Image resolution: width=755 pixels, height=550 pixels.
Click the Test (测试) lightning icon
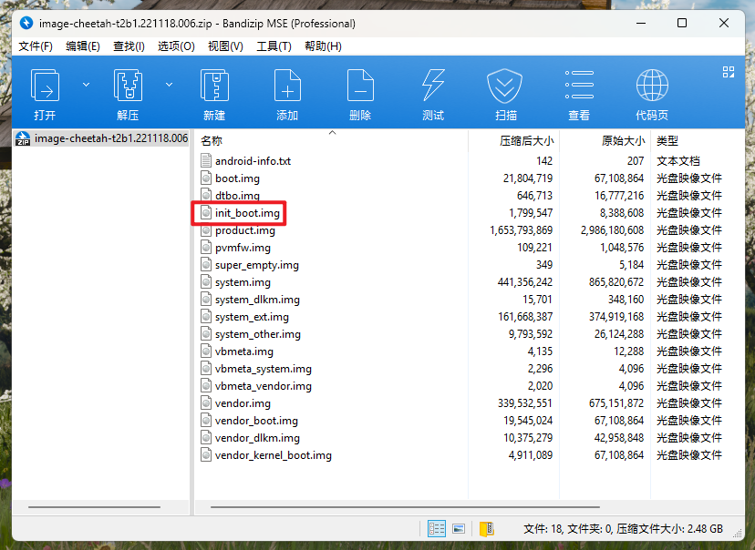point(433,86)
